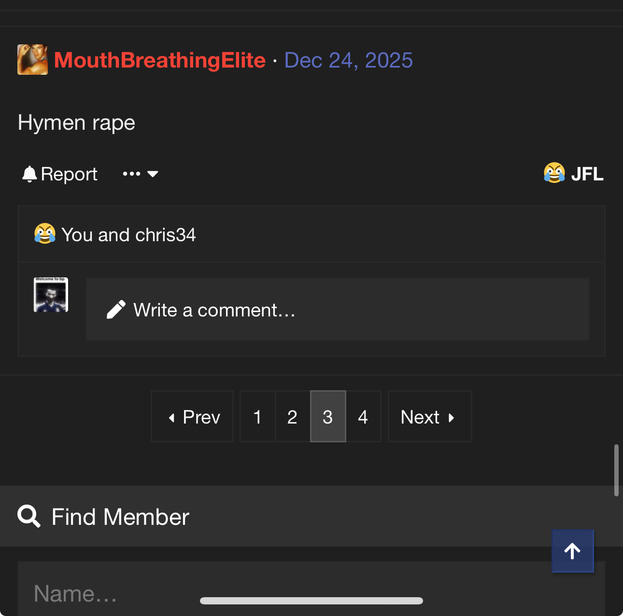The image size is (623, 616).
Task: Select the current page 3
Action: tap(328, 416)
